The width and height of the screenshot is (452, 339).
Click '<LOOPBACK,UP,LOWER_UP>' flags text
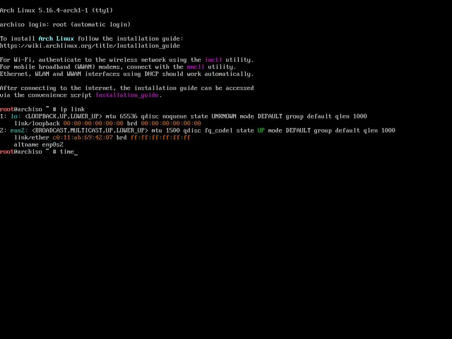(x=64, y=117)
